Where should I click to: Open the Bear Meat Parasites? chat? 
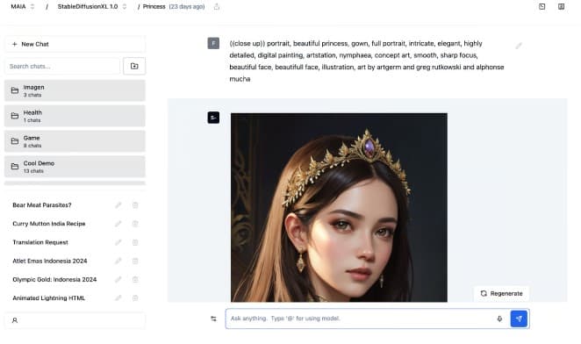tap(42, 205)
